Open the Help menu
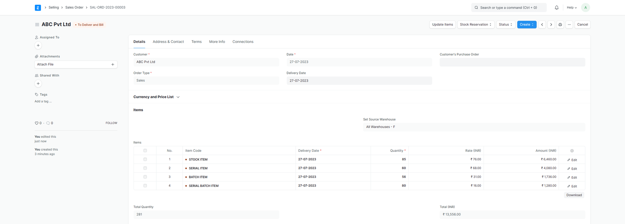 [572, 7]
